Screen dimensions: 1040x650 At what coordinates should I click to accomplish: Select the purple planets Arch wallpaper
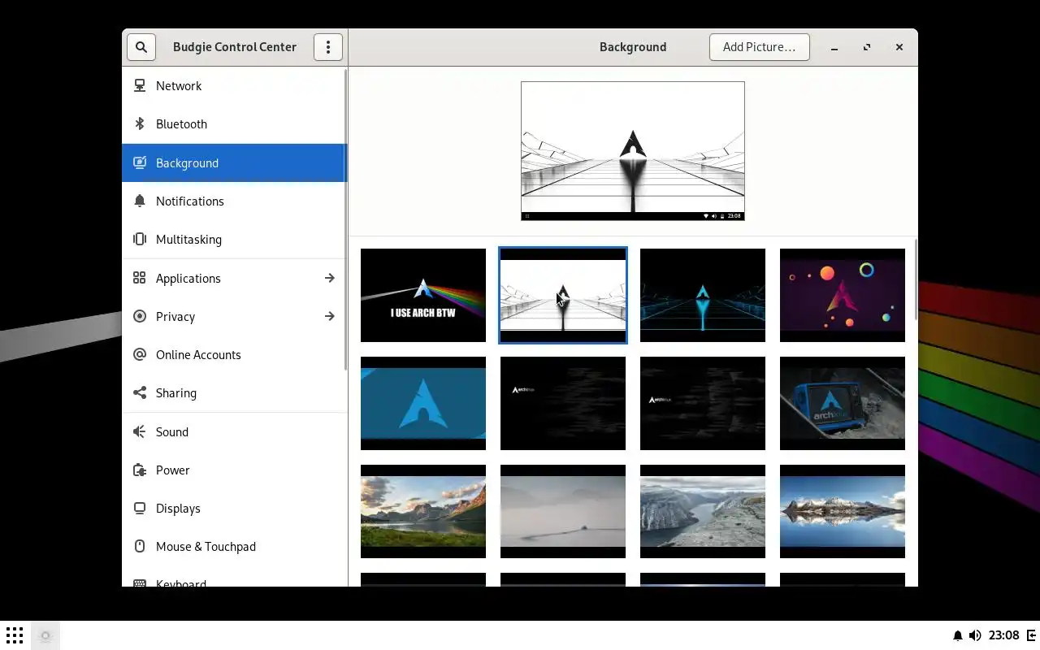pos(843,295)
